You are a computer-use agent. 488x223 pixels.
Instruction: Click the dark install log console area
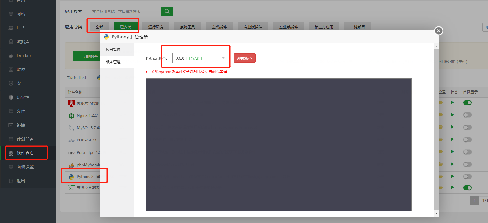pyautogui.click(x=279, y=145)
